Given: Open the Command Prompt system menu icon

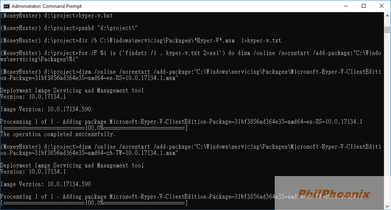Looking at the screenshot, I should click(6, 6).
